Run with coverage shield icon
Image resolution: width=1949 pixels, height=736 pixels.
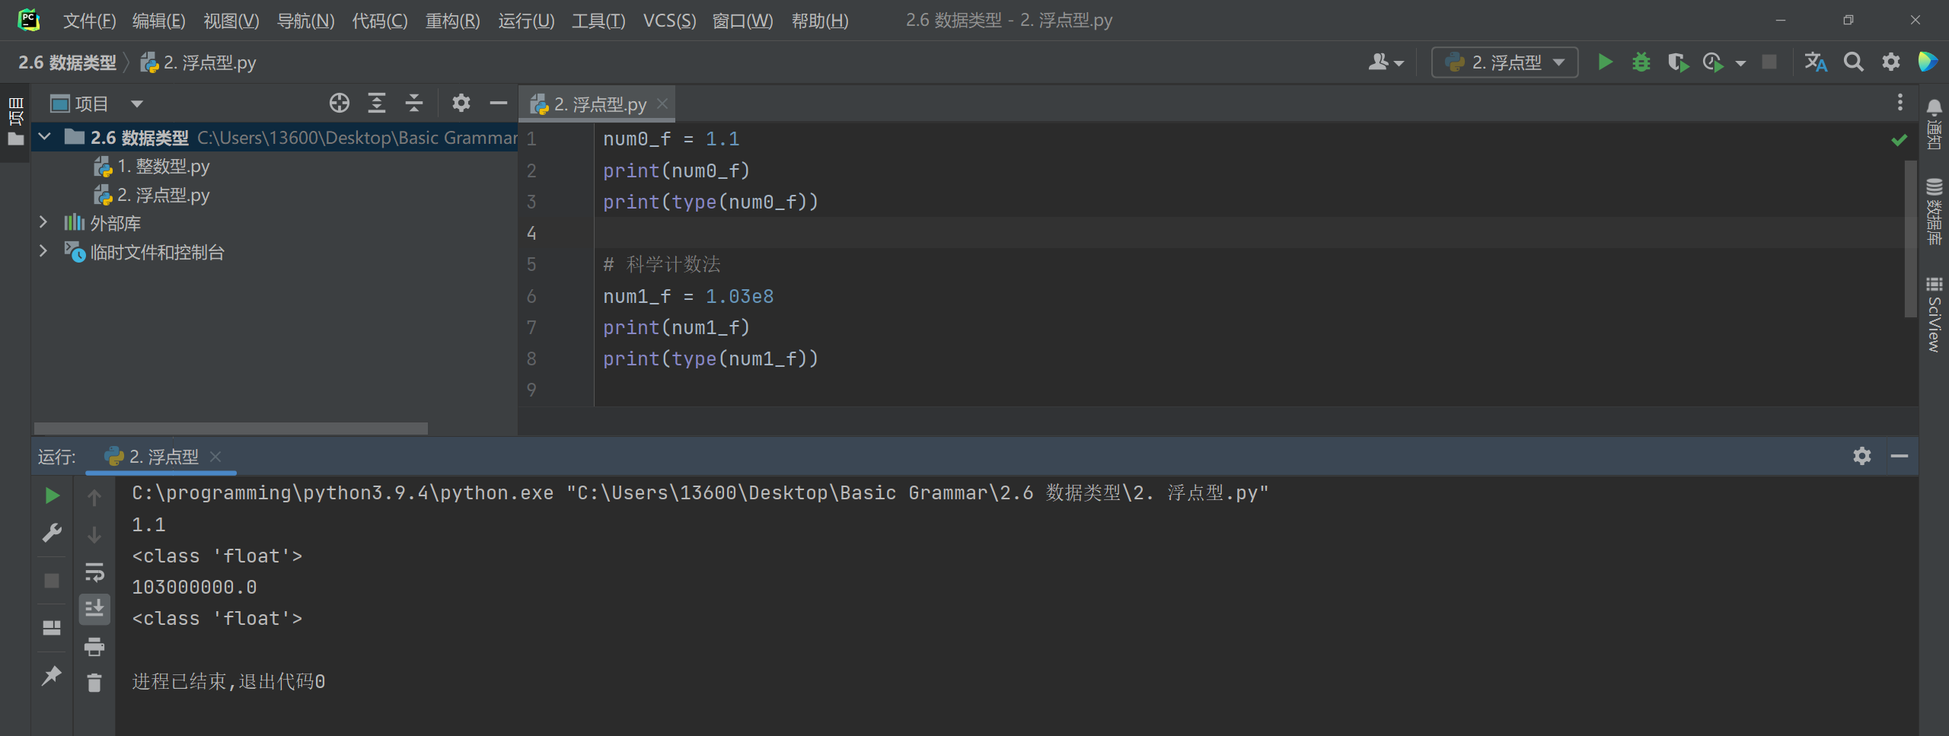click(x=1677, y=62)
